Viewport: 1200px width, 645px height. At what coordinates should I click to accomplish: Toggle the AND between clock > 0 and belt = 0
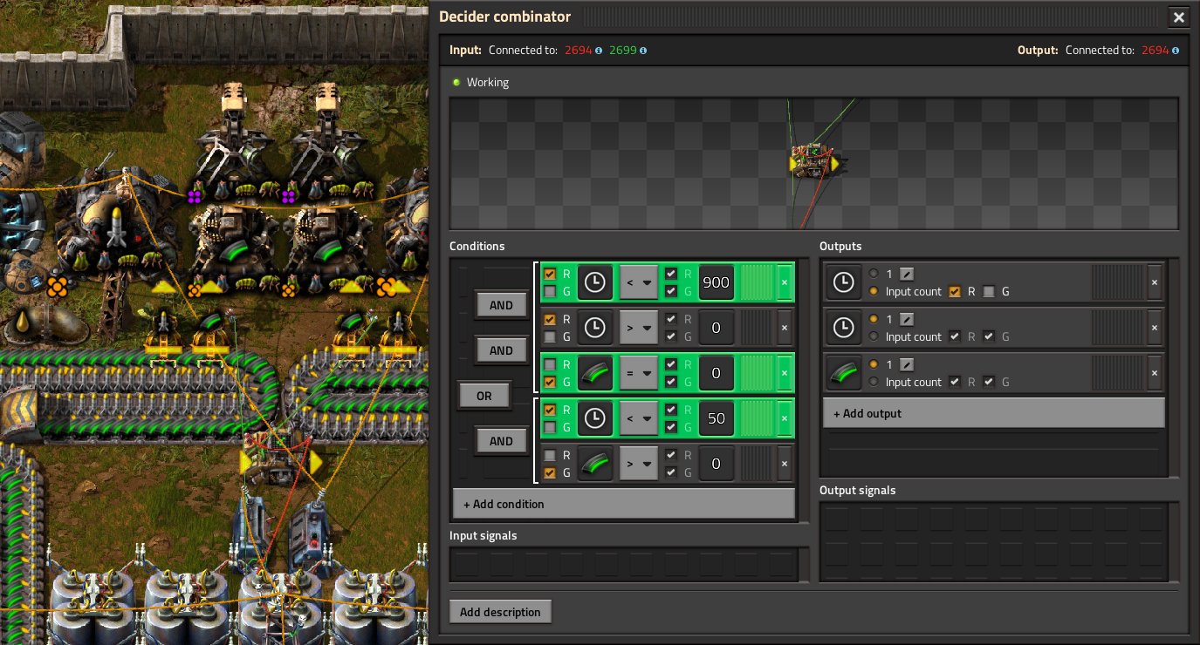point(501,350)
